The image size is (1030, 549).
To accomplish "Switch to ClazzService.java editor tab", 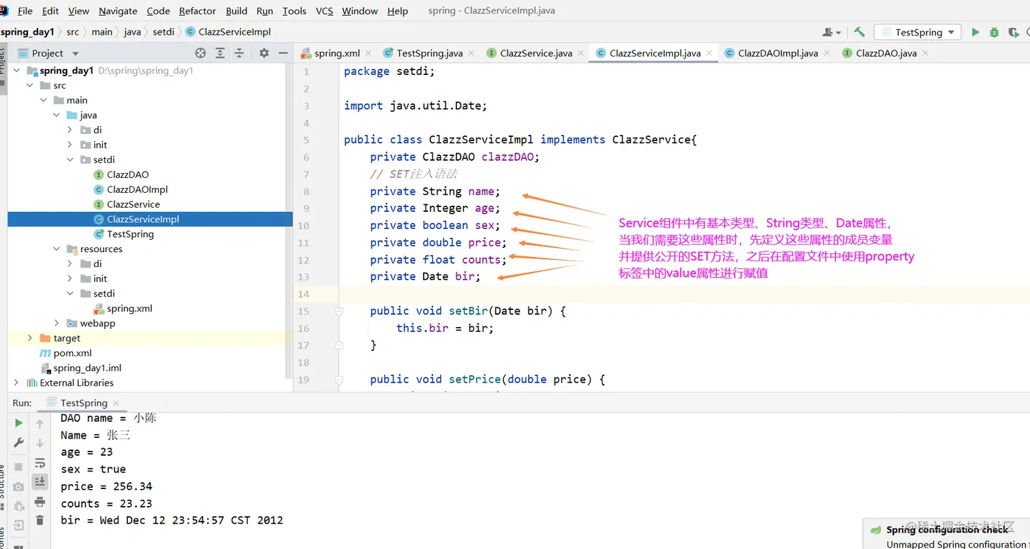I will click(x=536, y=53).
